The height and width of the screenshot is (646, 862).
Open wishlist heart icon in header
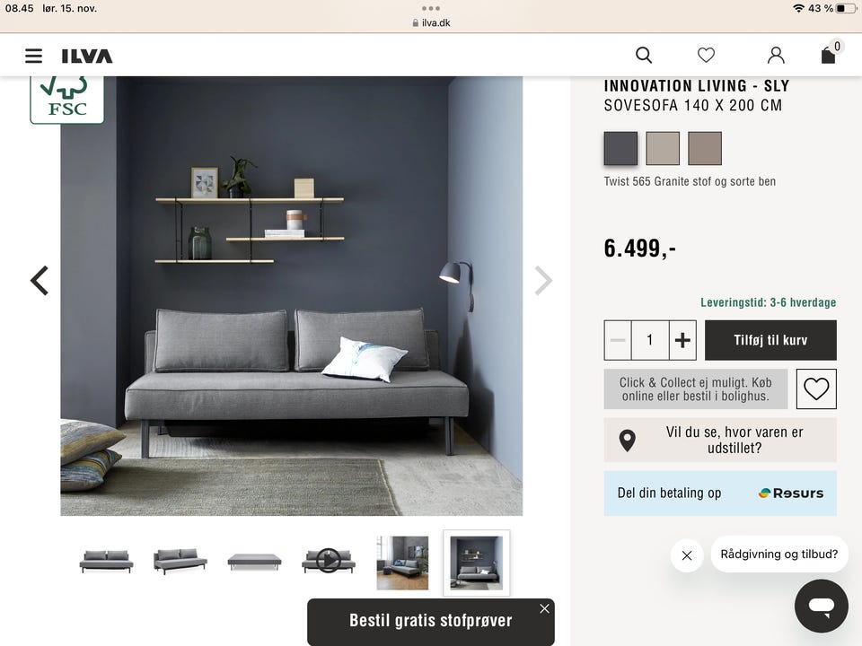706,55
